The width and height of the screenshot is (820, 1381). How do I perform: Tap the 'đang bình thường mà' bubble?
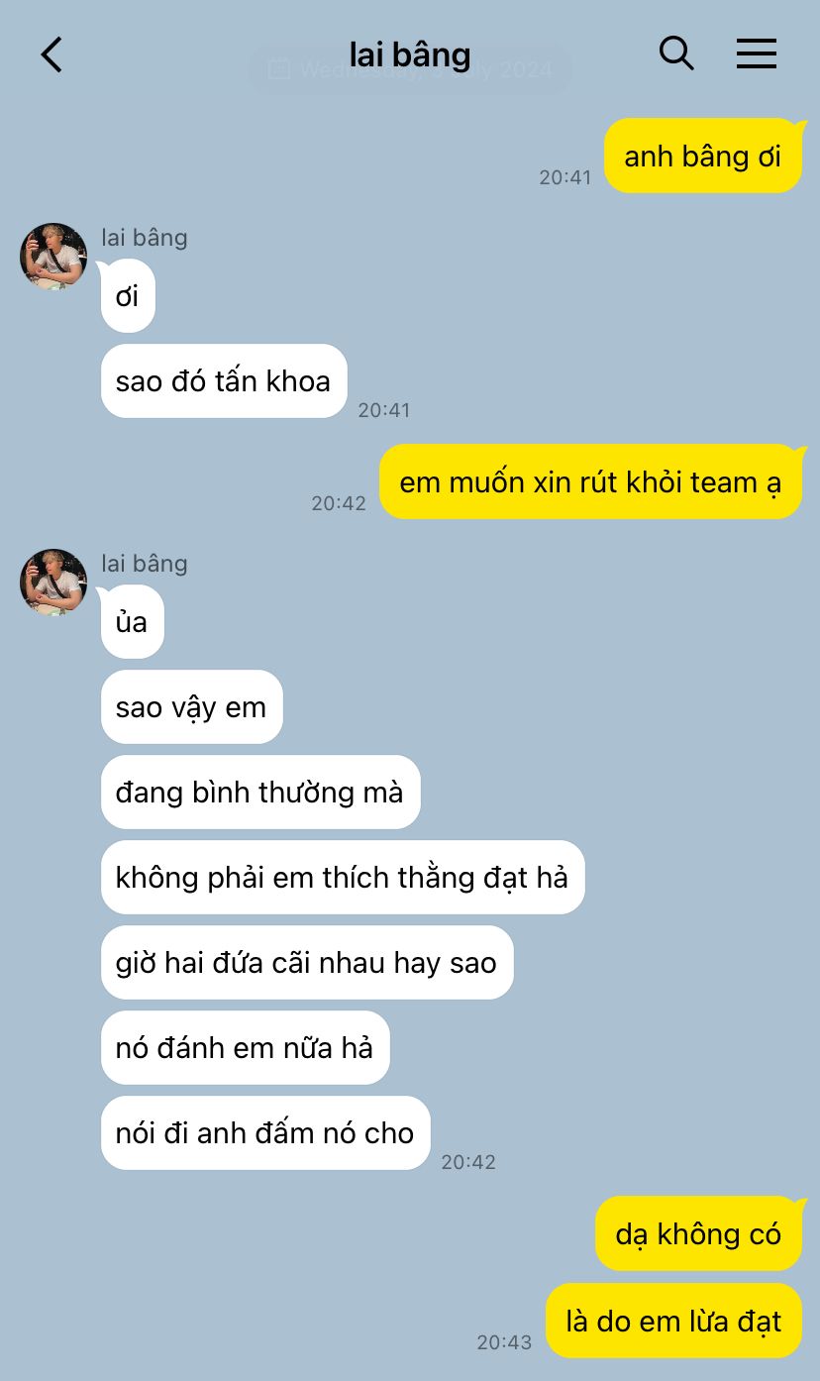point(260,793)
